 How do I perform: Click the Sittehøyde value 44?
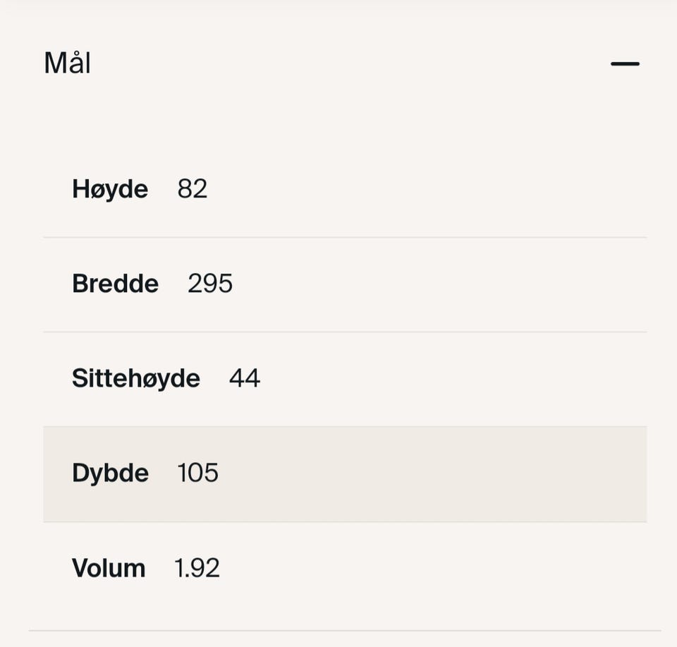(x=245, y=378)
